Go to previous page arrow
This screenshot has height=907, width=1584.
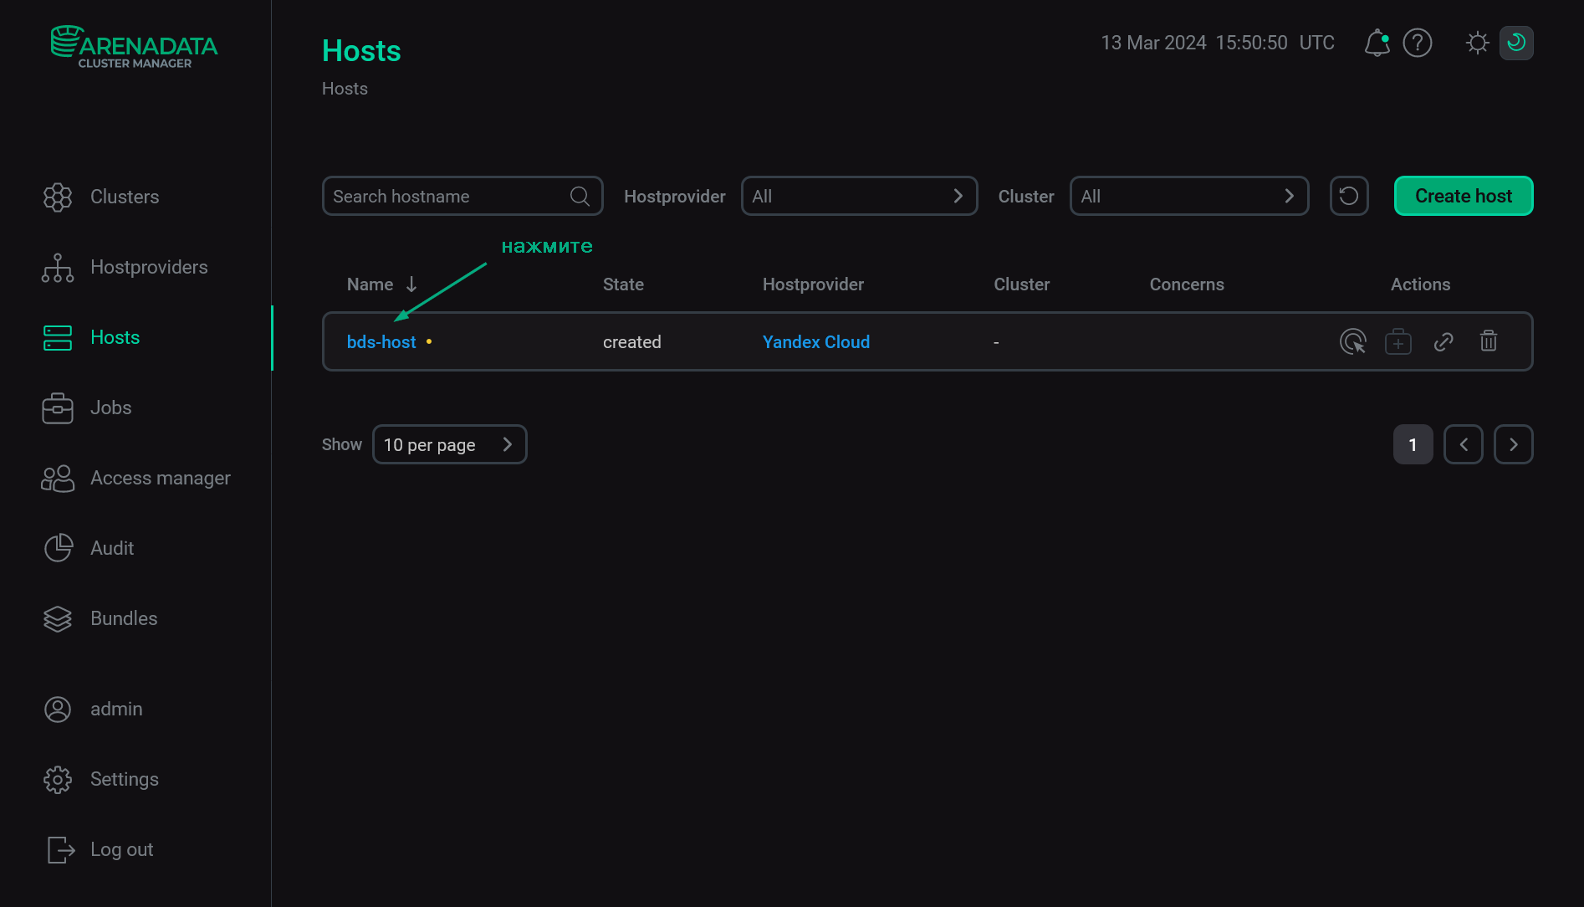(x=1464, y=444)
